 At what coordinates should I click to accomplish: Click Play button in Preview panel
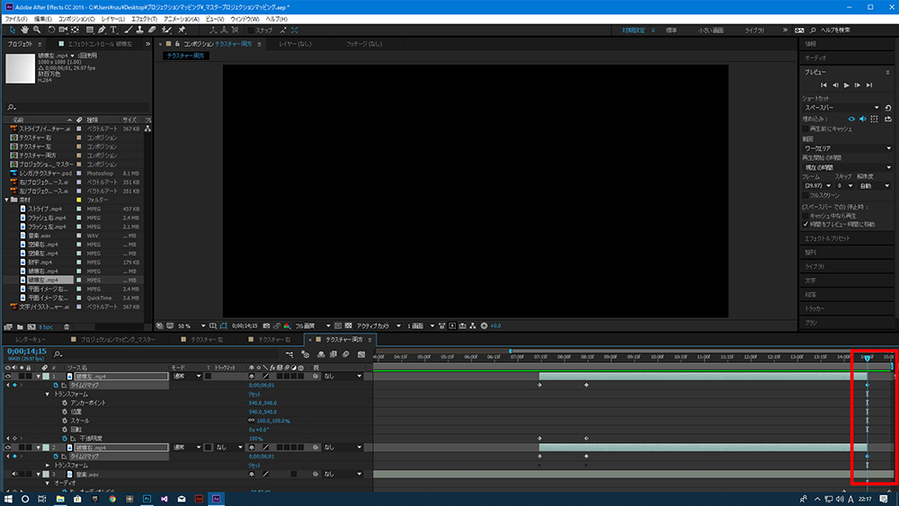(x=846, y=84)
